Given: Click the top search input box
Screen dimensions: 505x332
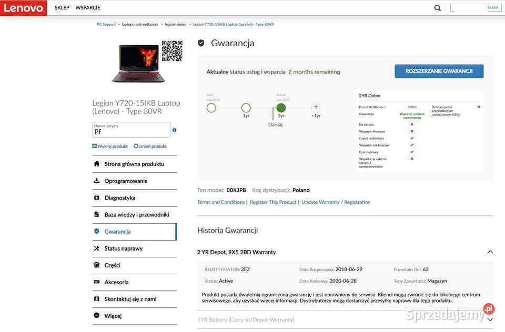Looking at the screenshot, I should coord(476,8).
